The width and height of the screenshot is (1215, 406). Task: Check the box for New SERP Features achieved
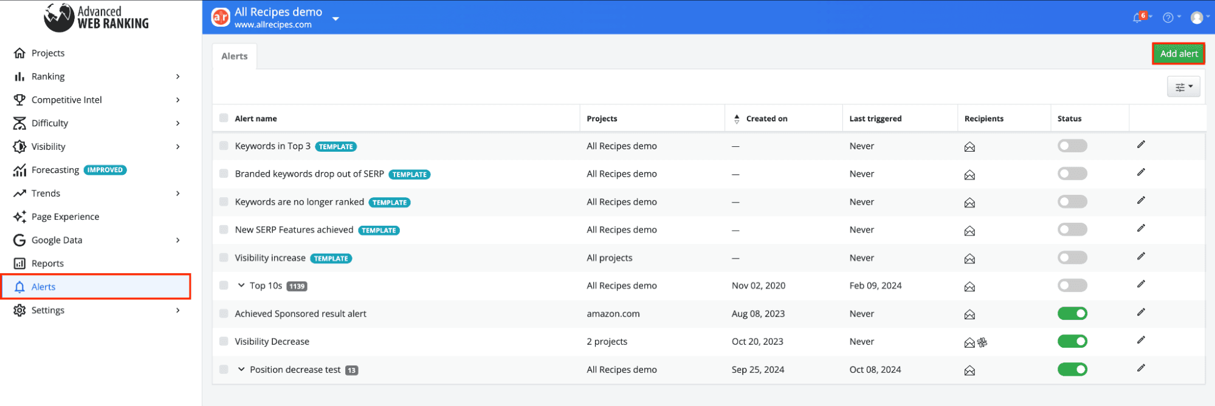point(224,229)
